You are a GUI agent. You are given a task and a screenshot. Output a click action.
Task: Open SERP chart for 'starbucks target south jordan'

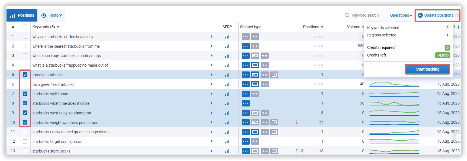tap(227, 142)
